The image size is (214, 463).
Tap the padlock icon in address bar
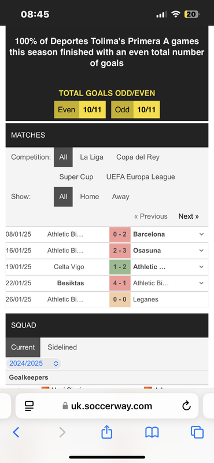65,406
